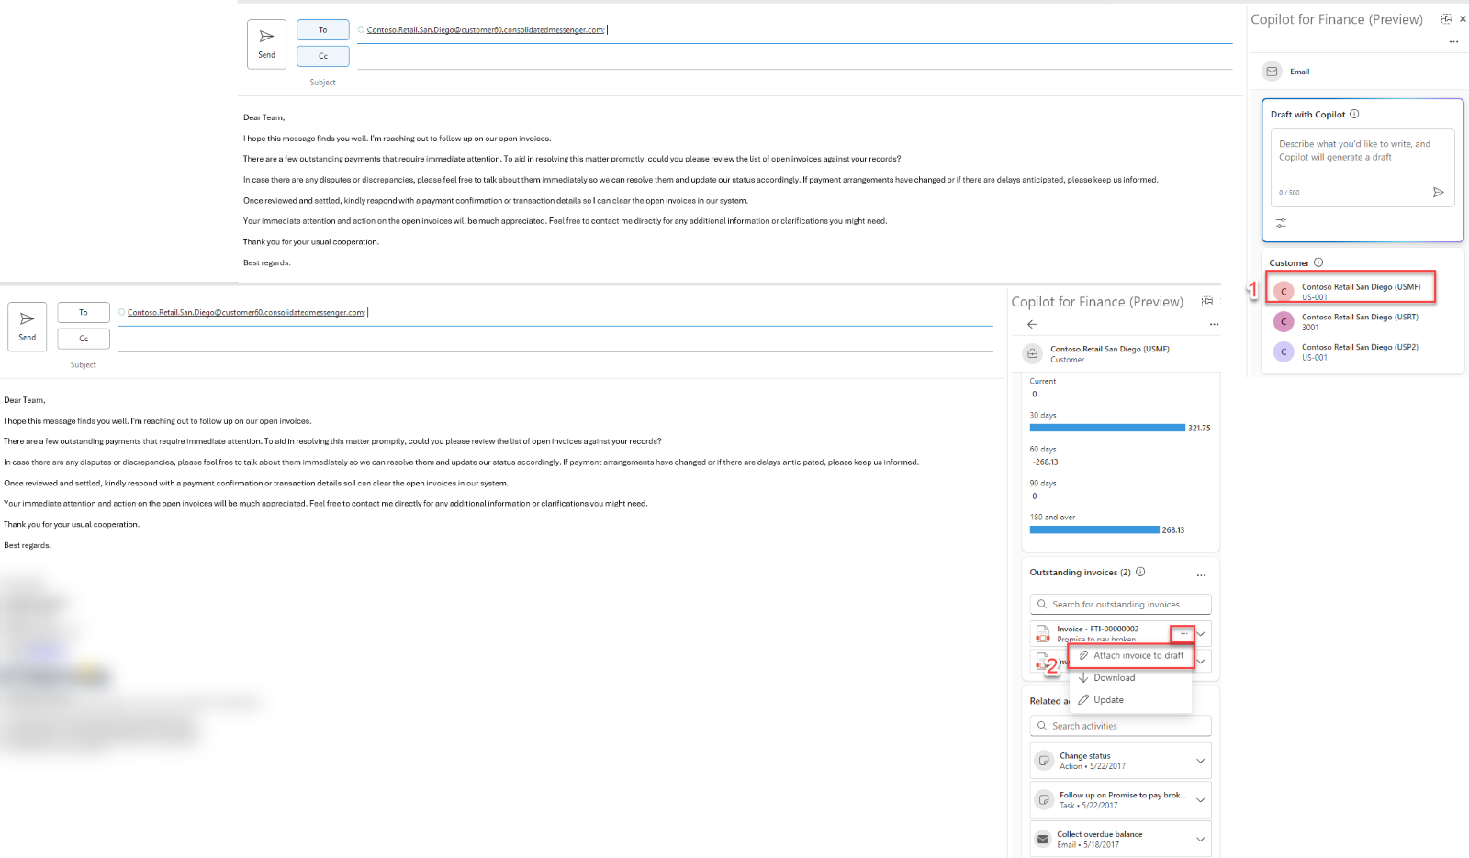Select Contoso Retail San Diego (USP2) customer
This screenshot has width=1469, height=858.
[1360, 352]
